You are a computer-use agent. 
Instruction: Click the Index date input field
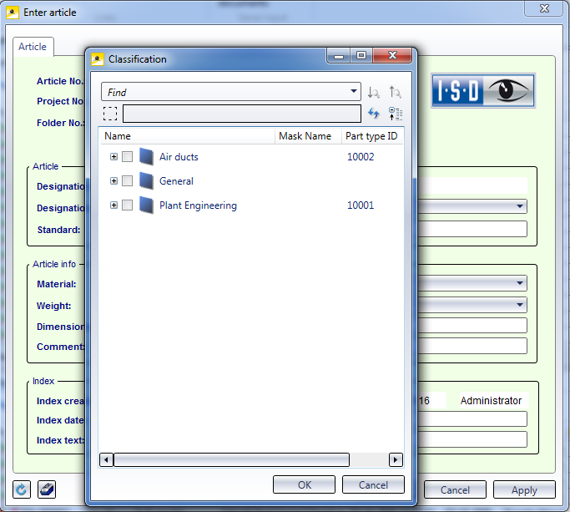[x=472, y=418]
